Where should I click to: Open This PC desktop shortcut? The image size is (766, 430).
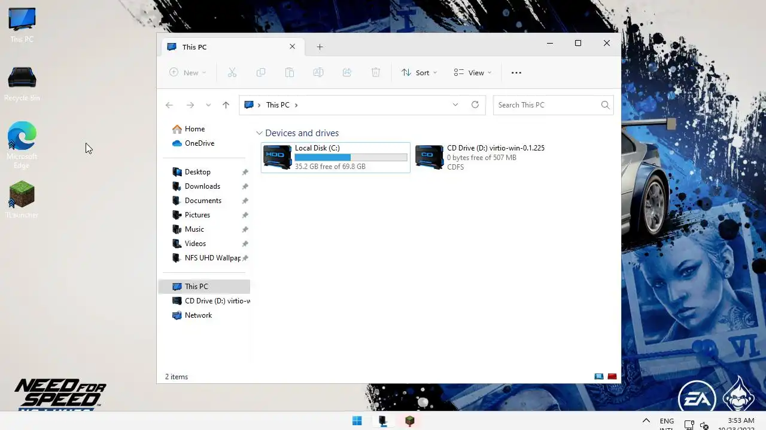click(x=22, y=25)
